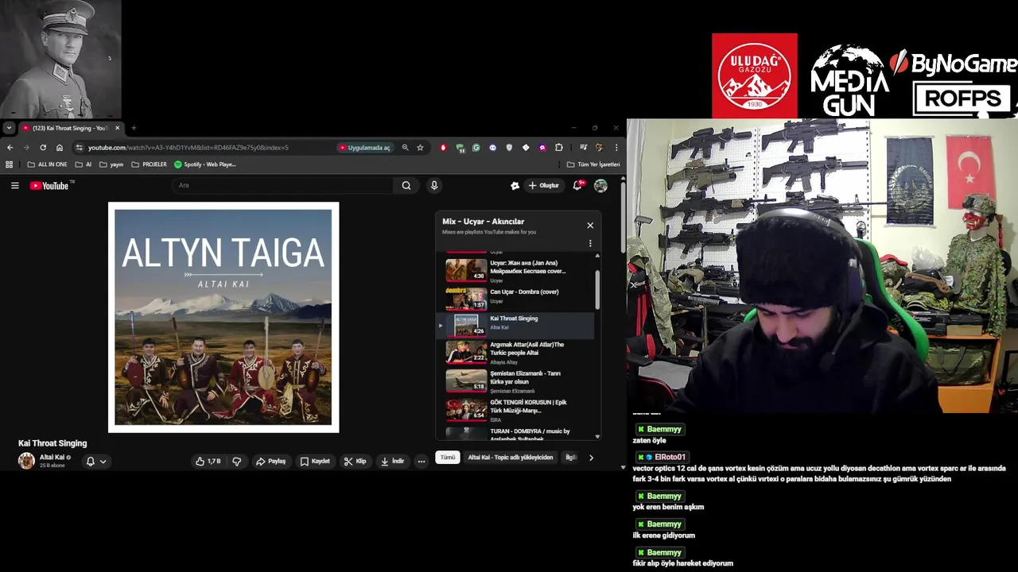Open the YouTube account avatar menu

pyautogui.click(x=600, y=185)
